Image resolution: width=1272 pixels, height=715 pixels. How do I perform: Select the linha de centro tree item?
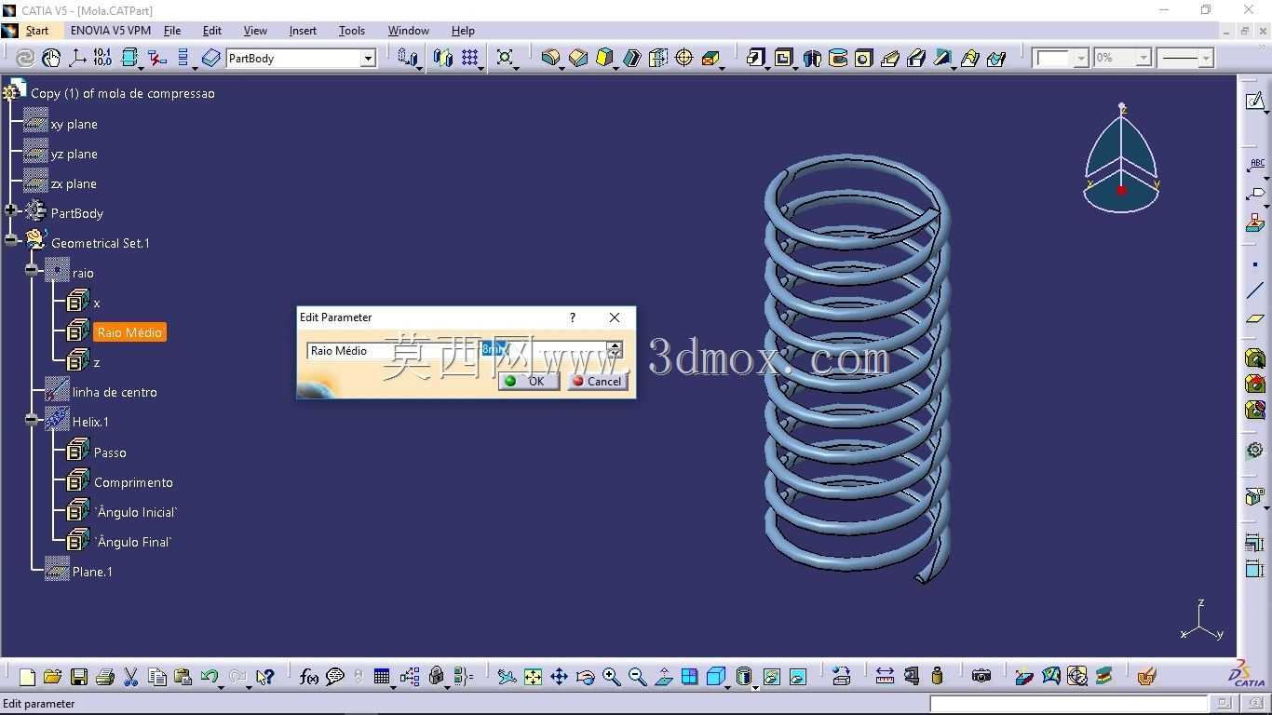[115, 392]
